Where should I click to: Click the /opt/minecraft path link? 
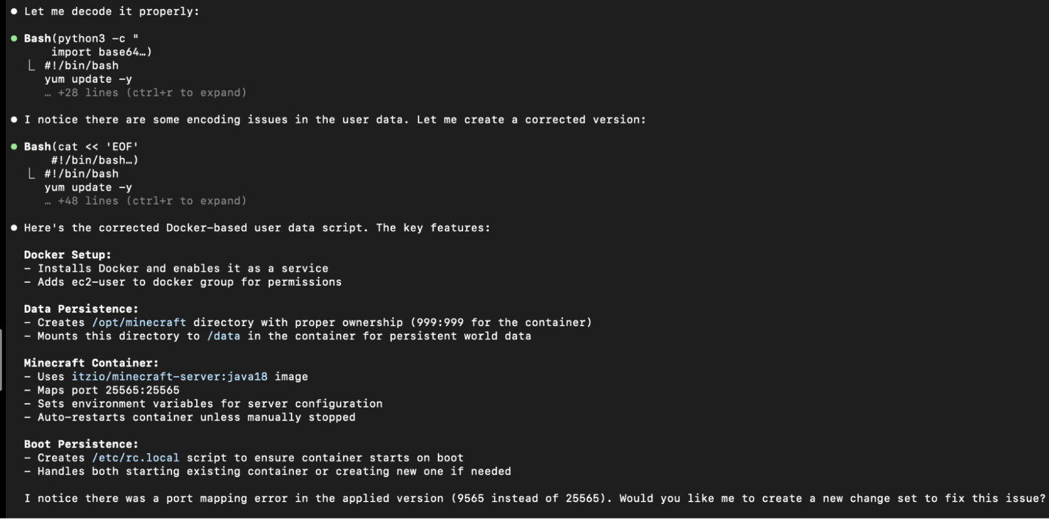tap(139, 322)
